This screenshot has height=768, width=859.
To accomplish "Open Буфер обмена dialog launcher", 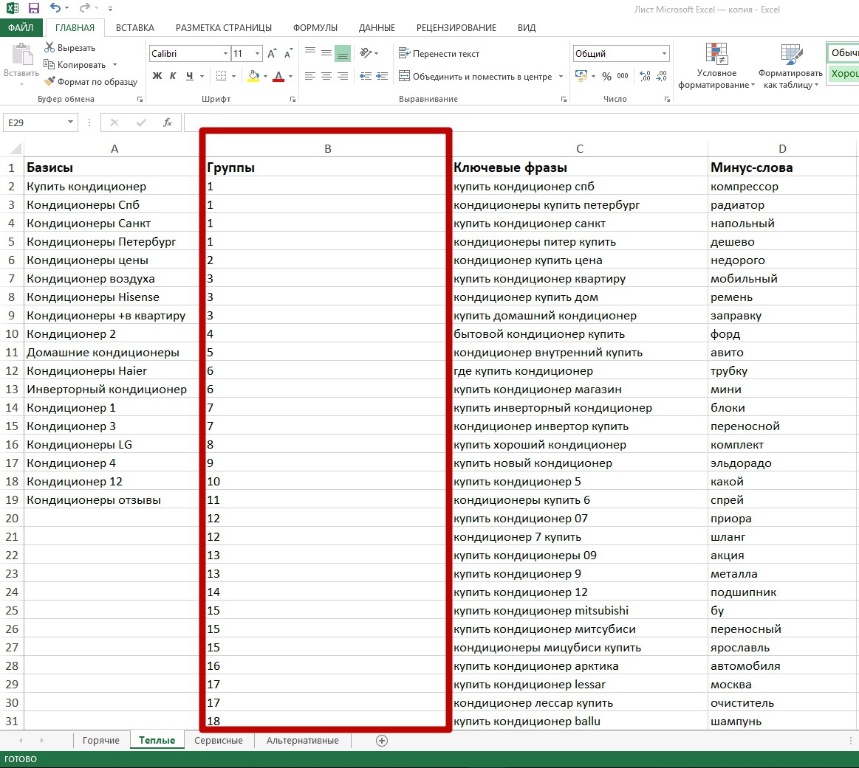I will [x=140, y=99].
